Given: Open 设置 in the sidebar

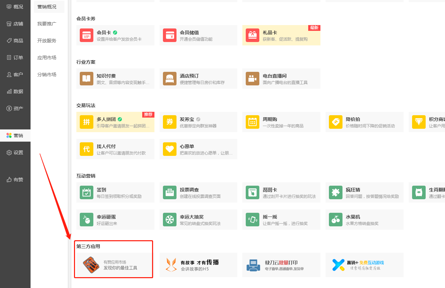Looking at the screenshot, I should [x=15, y=152].
